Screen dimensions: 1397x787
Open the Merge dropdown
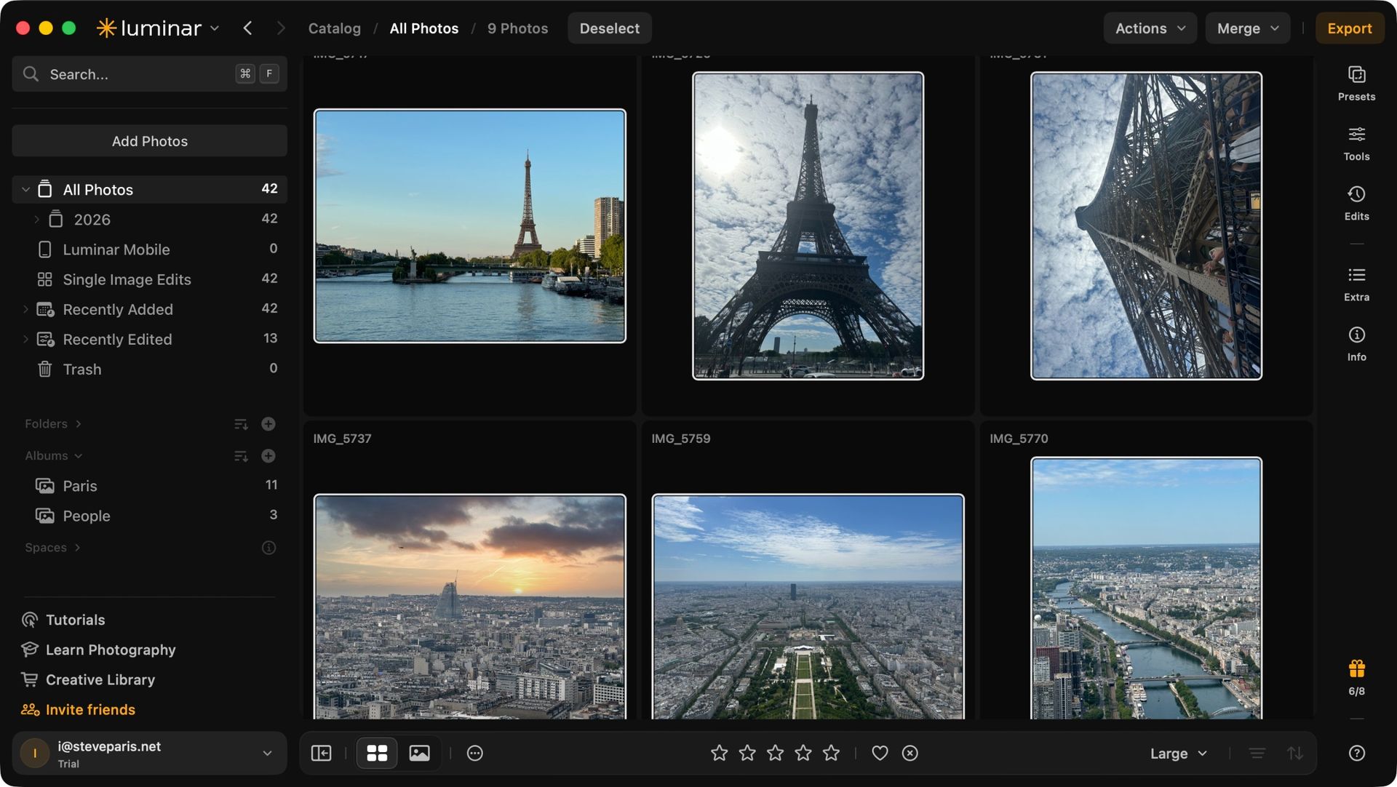pos(1247,28)
